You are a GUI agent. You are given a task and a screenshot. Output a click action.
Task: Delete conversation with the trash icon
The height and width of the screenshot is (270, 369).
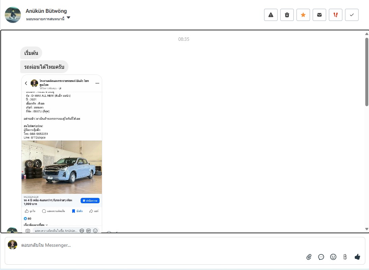(x=287, y=15)
